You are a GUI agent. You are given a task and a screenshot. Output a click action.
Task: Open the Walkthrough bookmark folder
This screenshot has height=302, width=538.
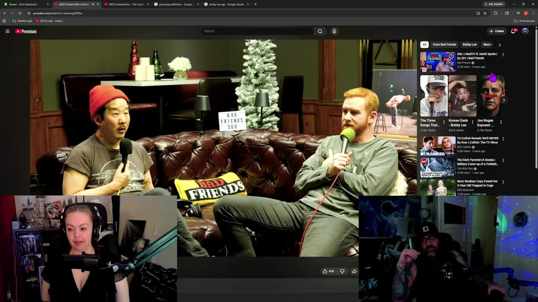[x=22, y=21]
